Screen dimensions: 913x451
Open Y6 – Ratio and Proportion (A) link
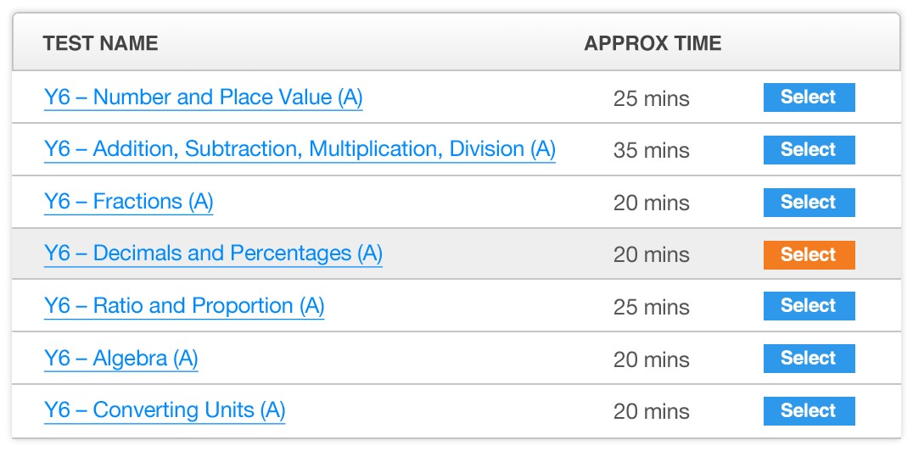[x=184, y=306]
